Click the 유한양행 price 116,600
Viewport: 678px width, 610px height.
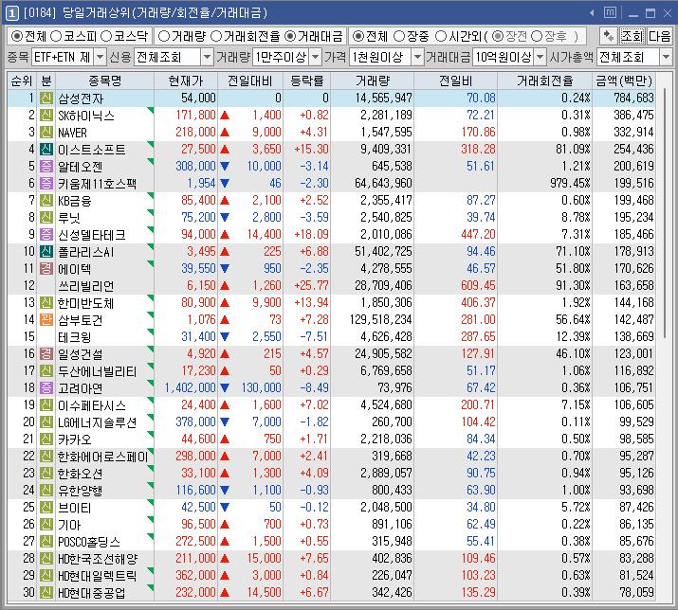[195, 490]
